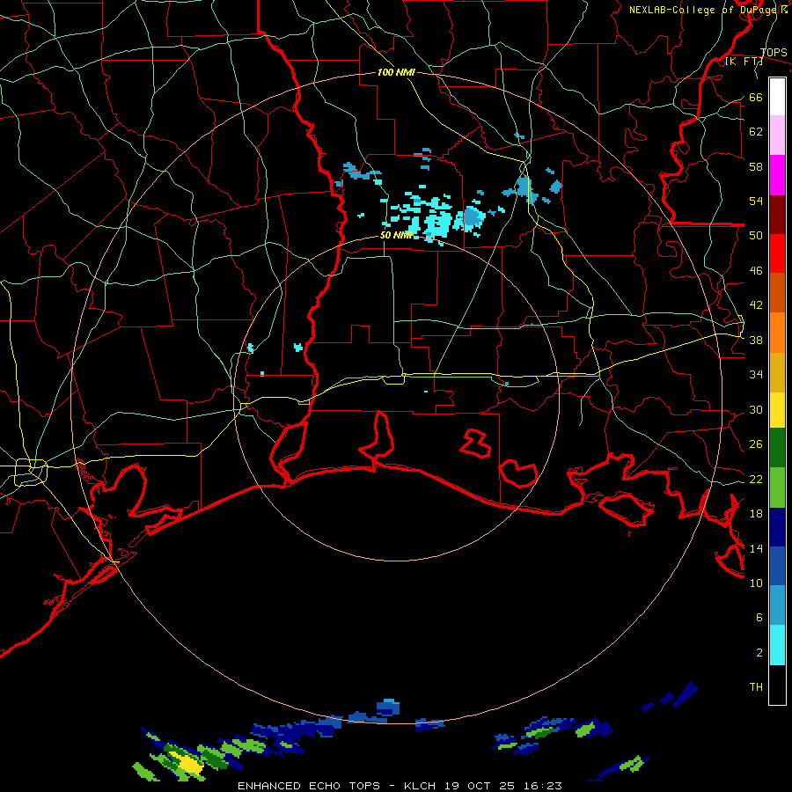Click the dark orange legend swatch

click(x=777, y=293)
